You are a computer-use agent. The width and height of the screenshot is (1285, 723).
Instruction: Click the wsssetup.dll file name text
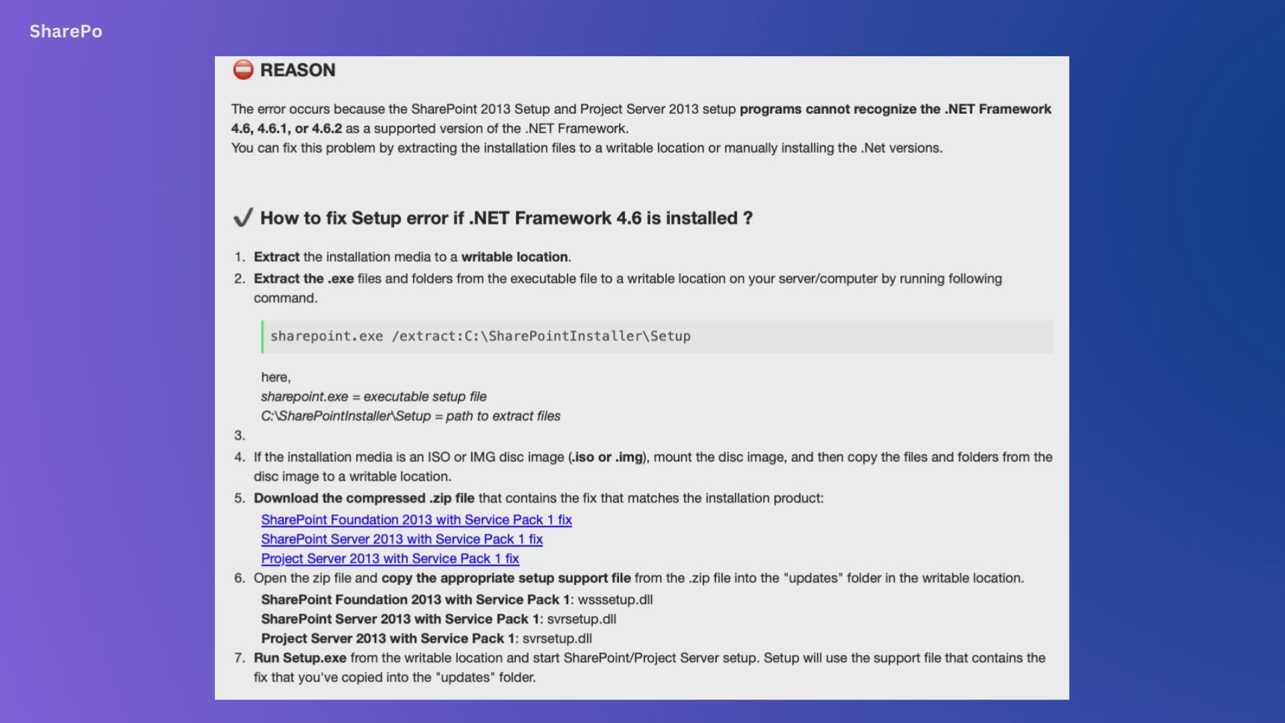615,600
